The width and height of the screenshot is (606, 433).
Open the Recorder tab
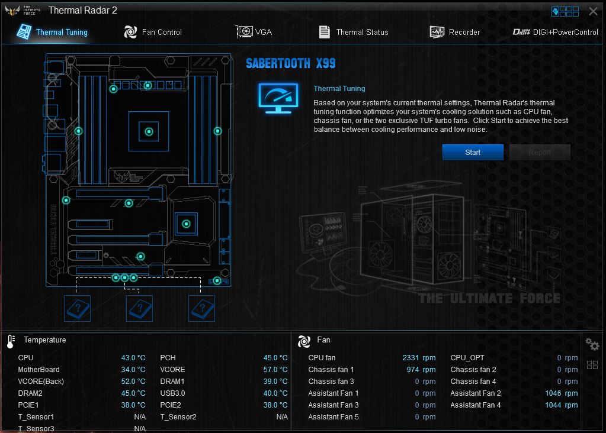click(454, 32)
